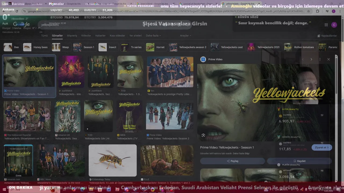The height and width of the screenshot is (193, 344).
Task: Open Amazon.com Yellowjackets Blu-ray thumbnail
Action: click(18, 161)
